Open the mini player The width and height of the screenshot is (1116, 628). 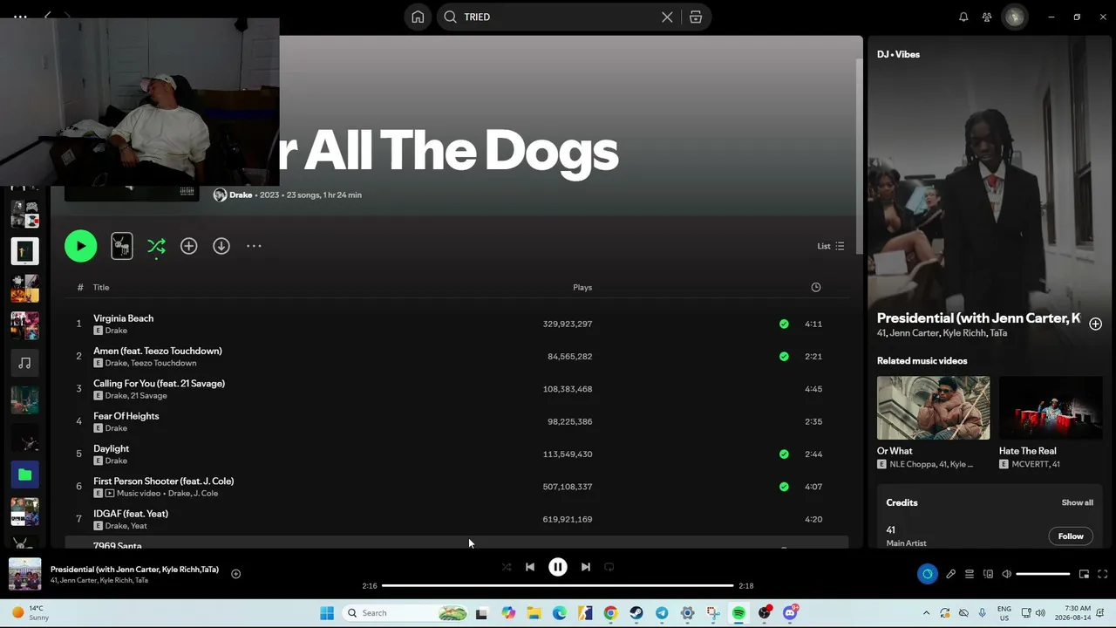point(1084,574)
